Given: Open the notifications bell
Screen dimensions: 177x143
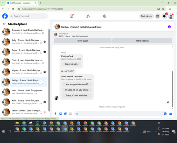Looking at the screenshot, I should tap(164, 16).
